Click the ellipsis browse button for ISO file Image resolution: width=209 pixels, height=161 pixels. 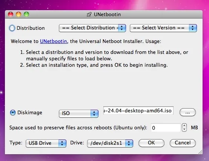coord(187,112)
